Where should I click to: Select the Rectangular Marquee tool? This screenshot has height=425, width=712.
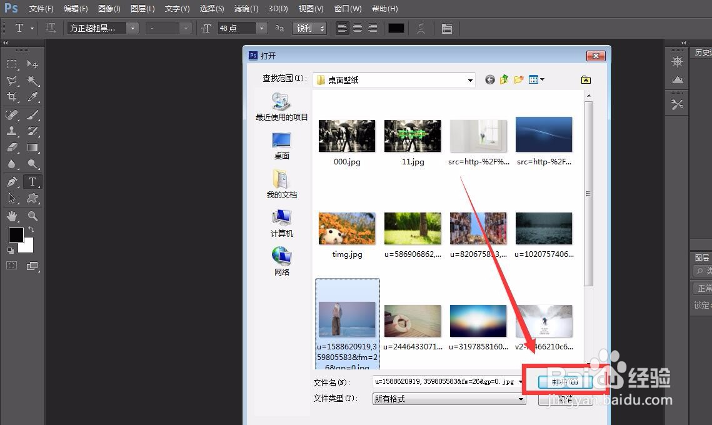[13, 64]
